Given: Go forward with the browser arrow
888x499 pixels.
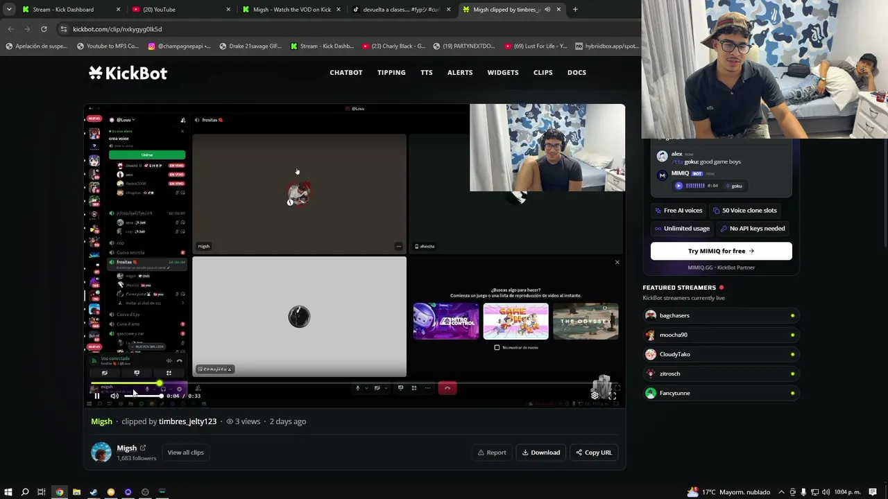Looking at the screenshot, I should pos(27,29).
